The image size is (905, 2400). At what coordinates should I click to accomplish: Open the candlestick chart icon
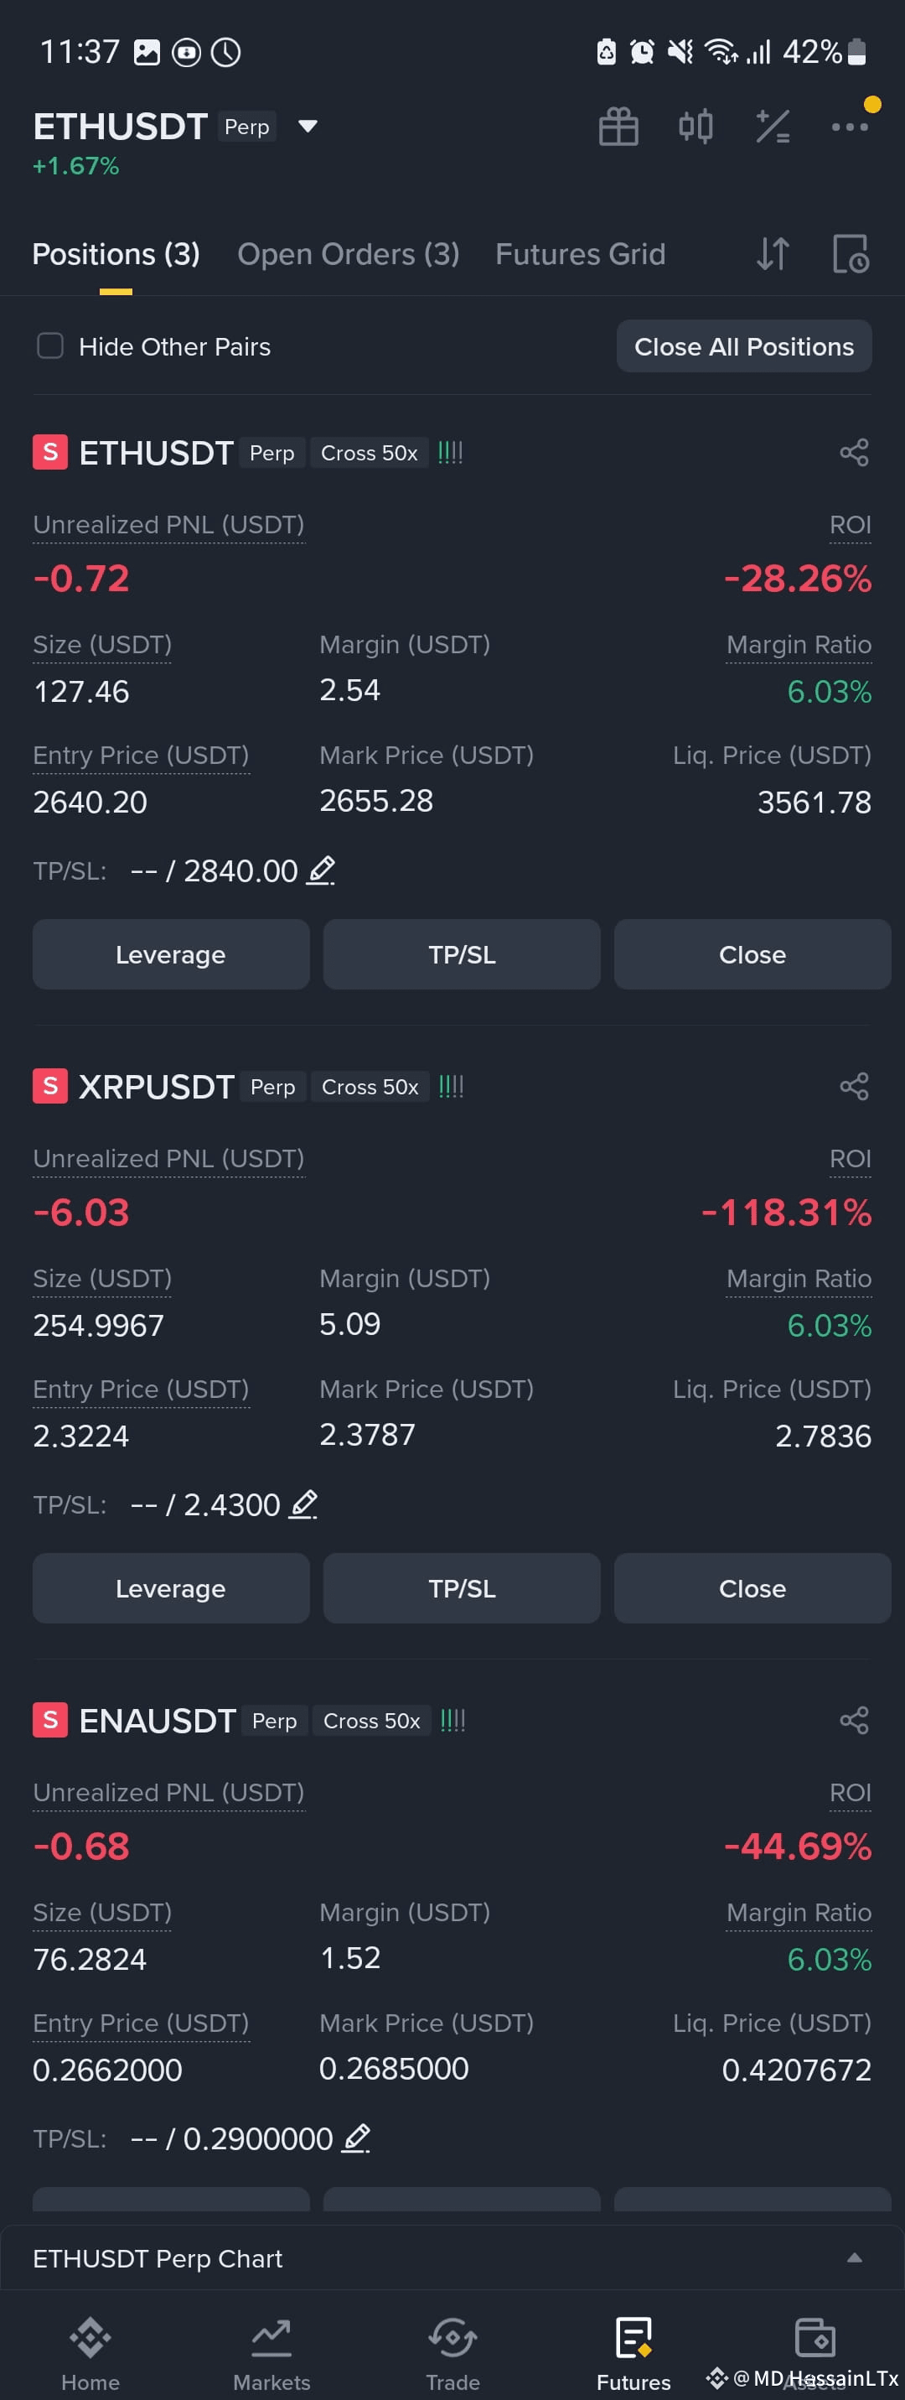(x=696, y=126)
